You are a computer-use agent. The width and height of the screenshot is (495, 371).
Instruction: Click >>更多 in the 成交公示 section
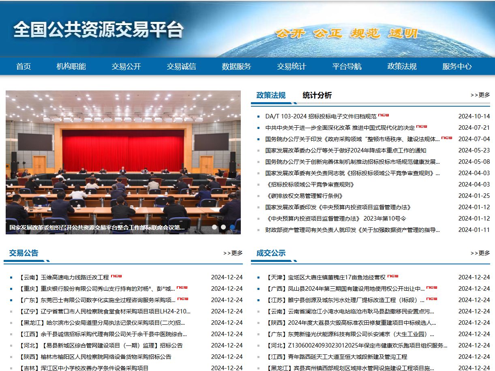(x=480, y=253)
